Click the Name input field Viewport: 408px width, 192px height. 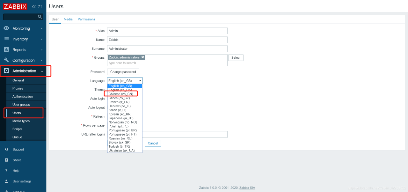tap(167, 40)
